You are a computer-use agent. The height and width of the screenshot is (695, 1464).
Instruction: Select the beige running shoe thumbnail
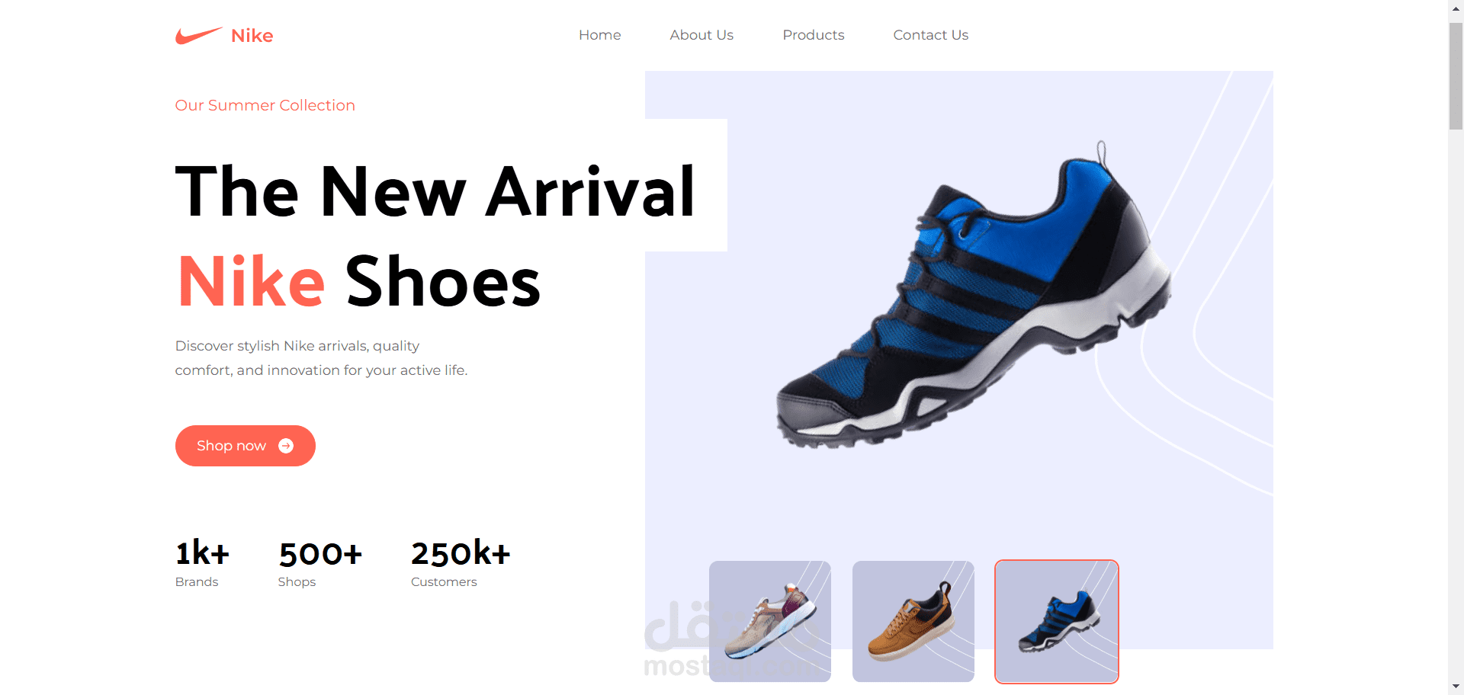pos(770,621)
